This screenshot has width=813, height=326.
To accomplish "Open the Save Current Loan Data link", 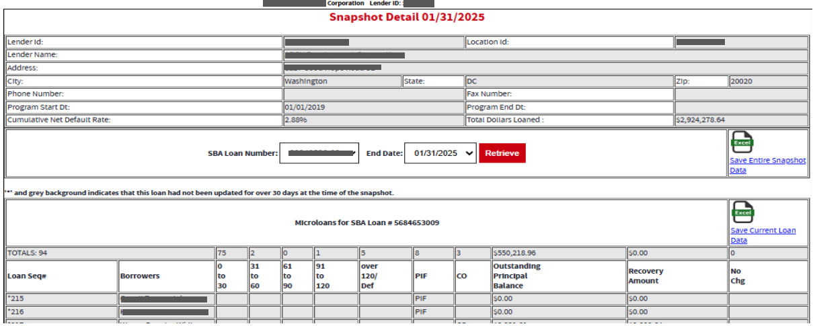I will (x=763, y=235).
